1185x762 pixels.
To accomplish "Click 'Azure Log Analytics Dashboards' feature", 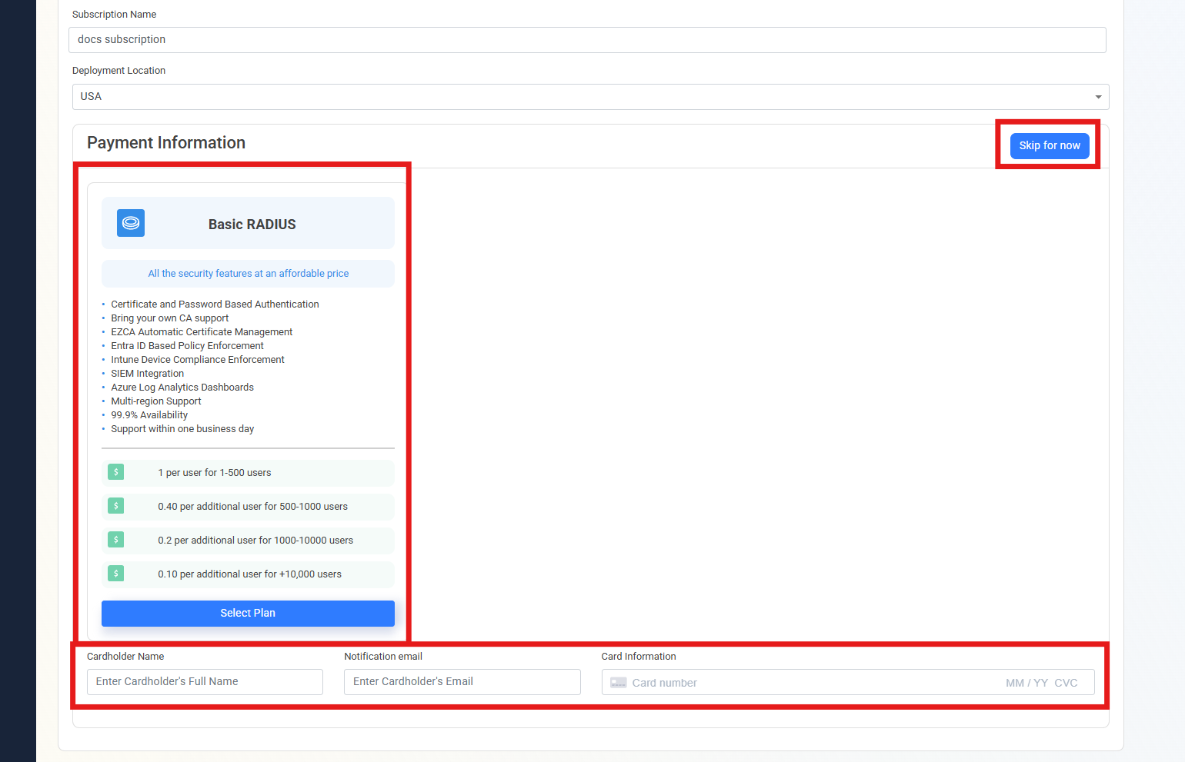I will tap(182, 388).
